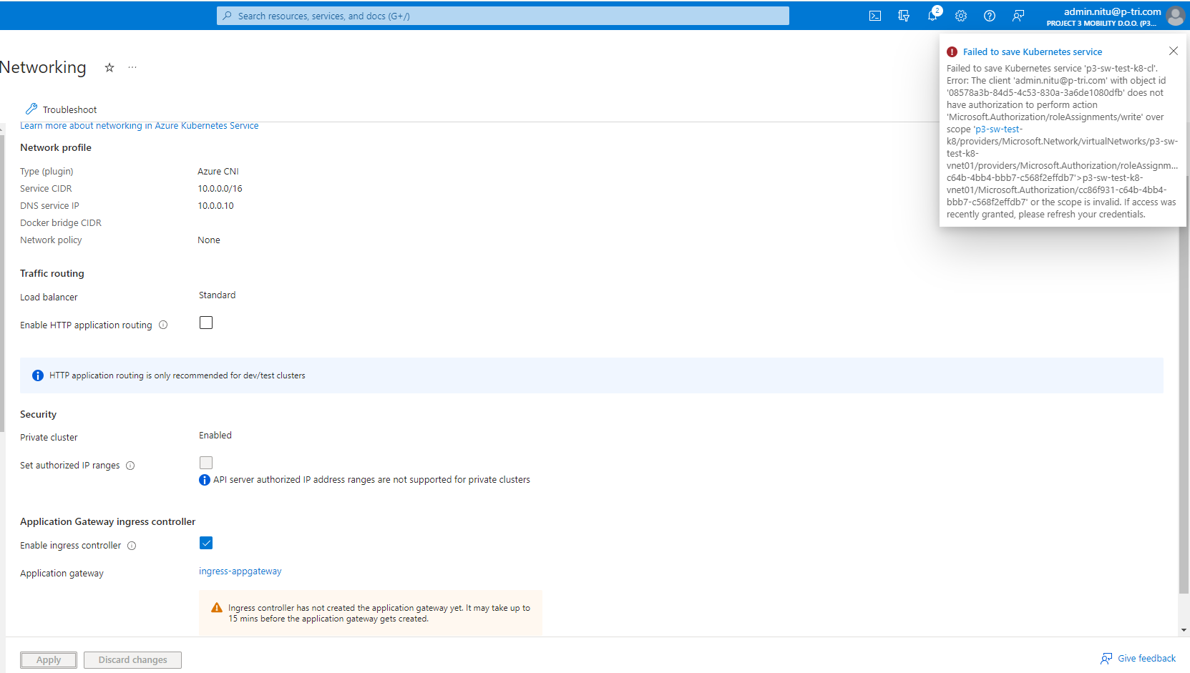1190x673 pixels.
Task: Open Cloud Shell from the top bar
Action: pyautogui.click(x=874, y=16)
